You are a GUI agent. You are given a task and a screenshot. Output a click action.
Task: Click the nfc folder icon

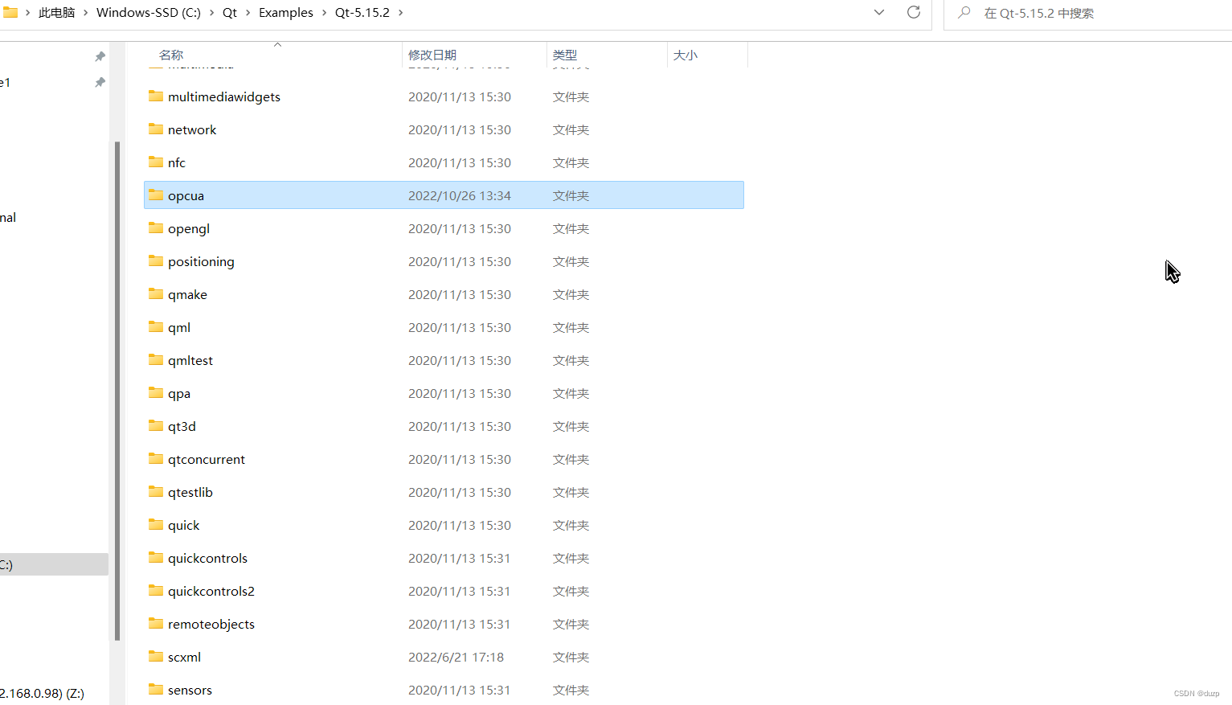(156, 162)
